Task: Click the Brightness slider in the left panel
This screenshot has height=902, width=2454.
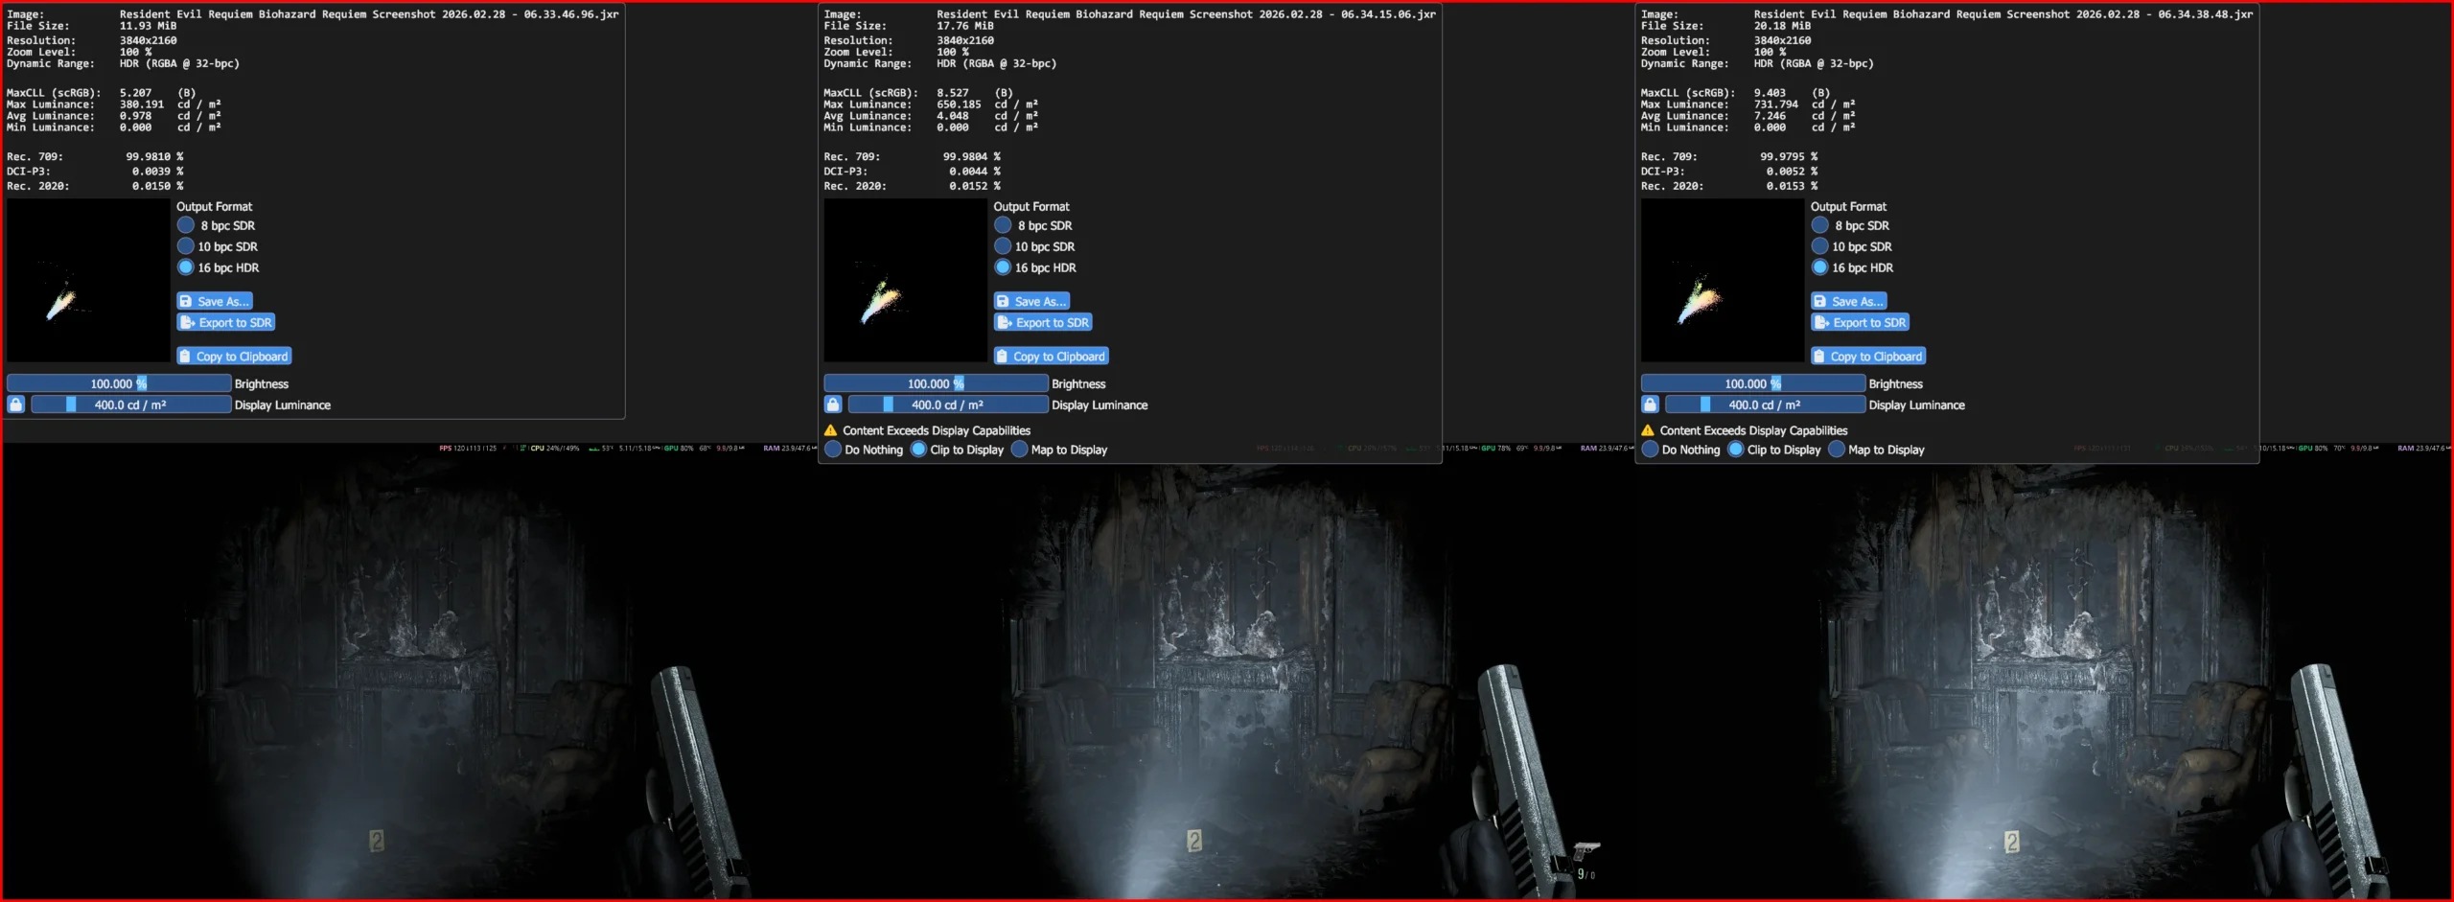Action: (x=119, y=383)
